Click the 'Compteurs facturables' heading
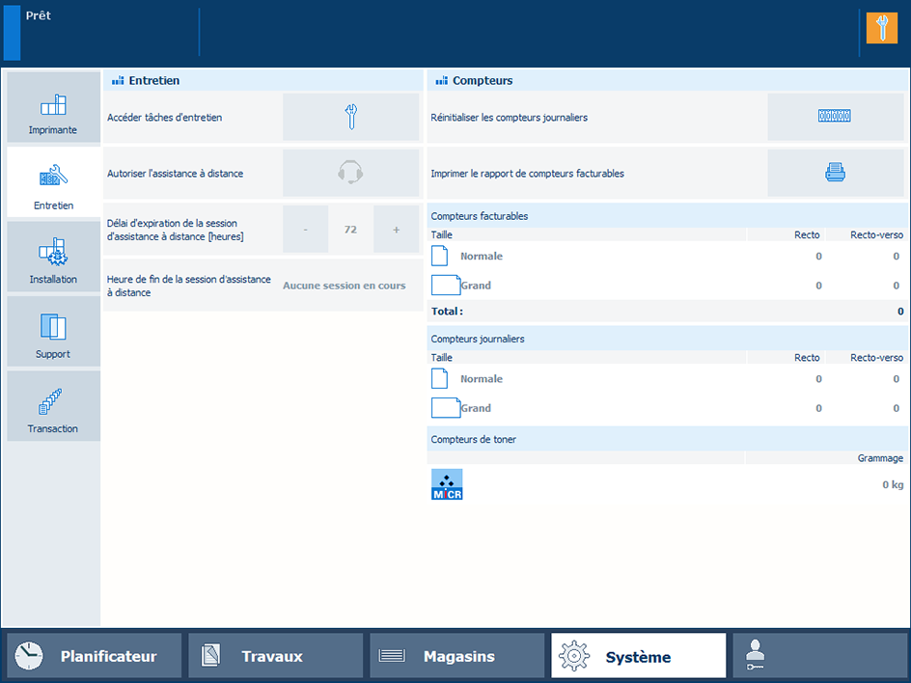The image size is (911, 683). click(x=480, y=216)
